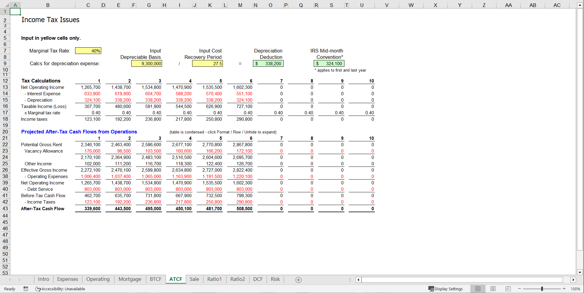Add a new worksheet with the plus icon
This screenshot has height=293, width=584.
click(x=298, y=279)
